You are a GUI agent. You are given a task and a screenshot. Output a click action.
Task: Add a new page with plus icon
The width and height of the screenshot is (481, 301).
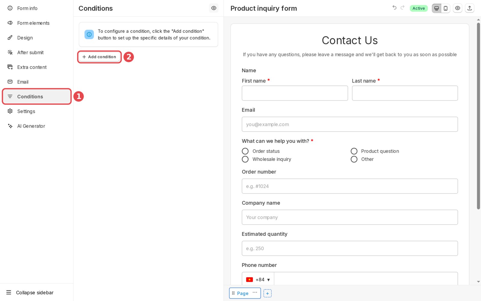[268, 293]
